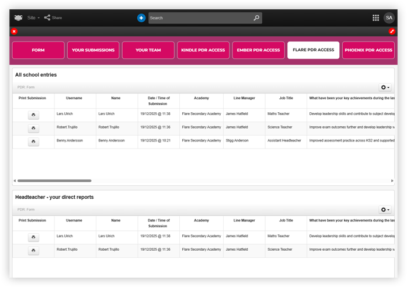Open gear settings dropdown for All school entries

(385, 87)
